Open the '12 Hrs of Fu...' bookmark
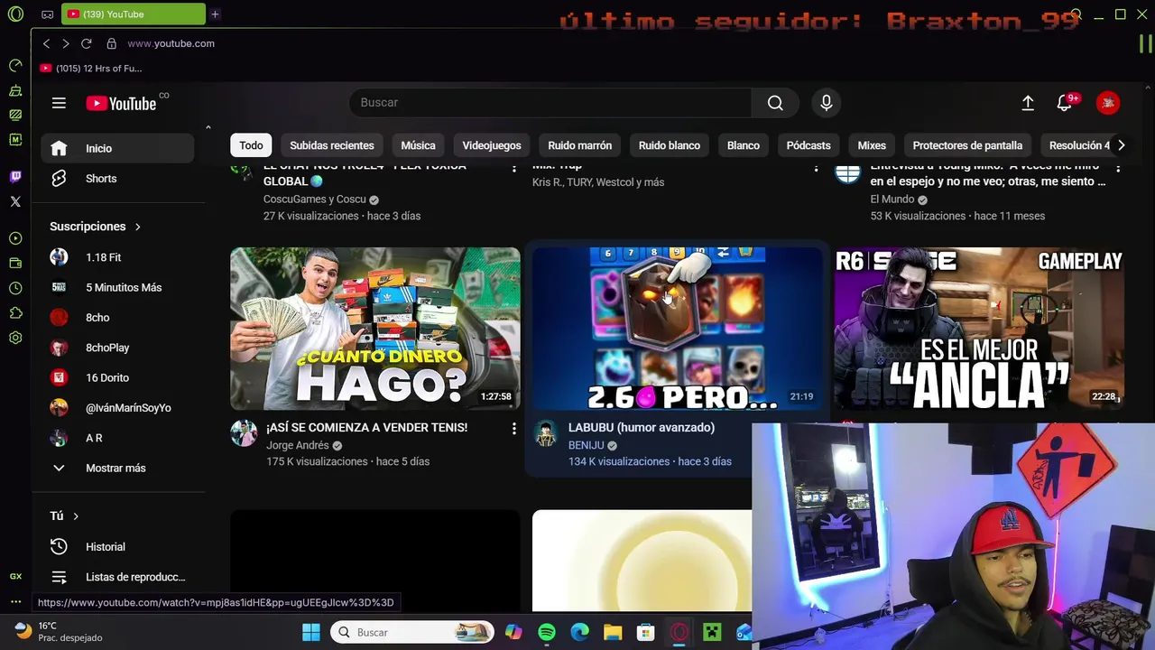1155x650 pixels. click(x=91, y=69)
